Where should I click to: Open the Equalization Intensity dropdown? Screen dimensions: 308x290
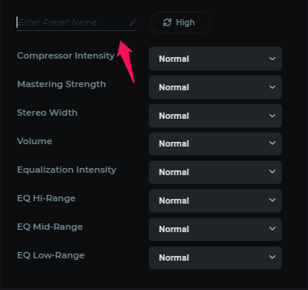tap(215, 172)
